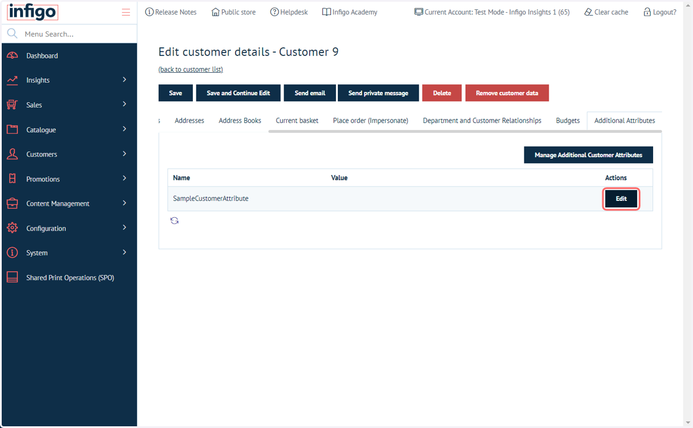Click Send private message button

coord(378,93)
